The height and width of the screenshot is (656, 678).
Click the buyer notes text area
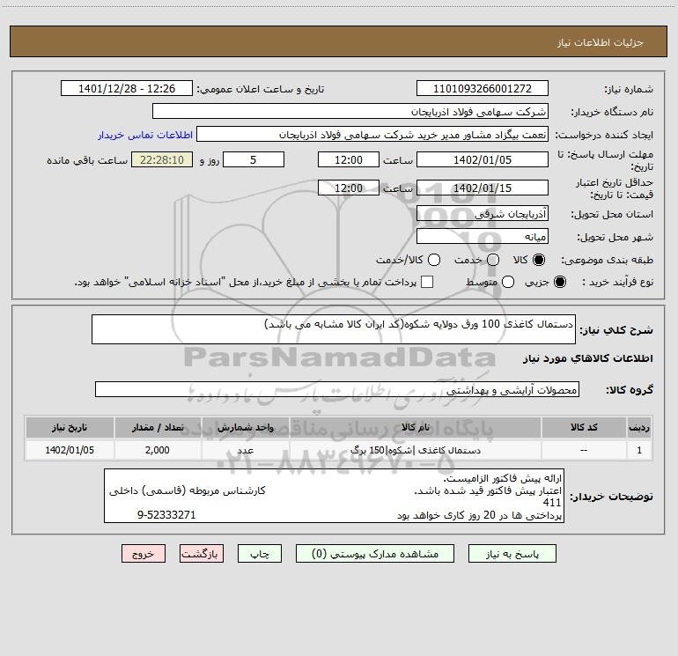(334, 496)
